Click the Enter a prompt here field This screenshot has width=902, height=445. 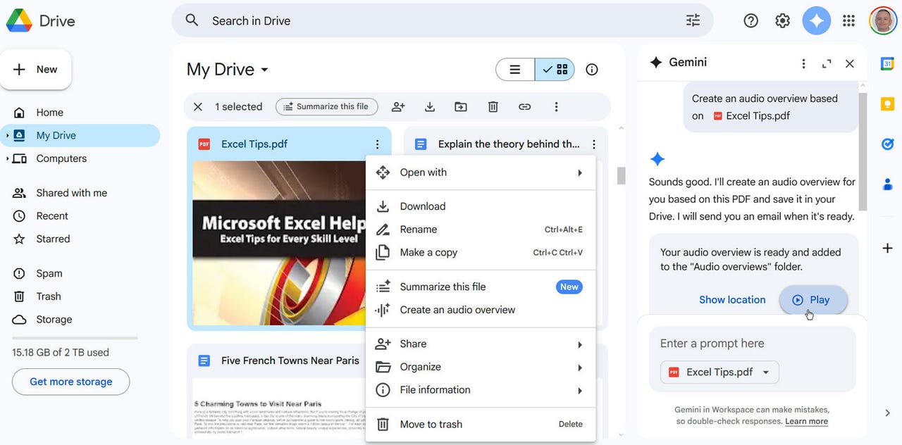coord(712,343)
